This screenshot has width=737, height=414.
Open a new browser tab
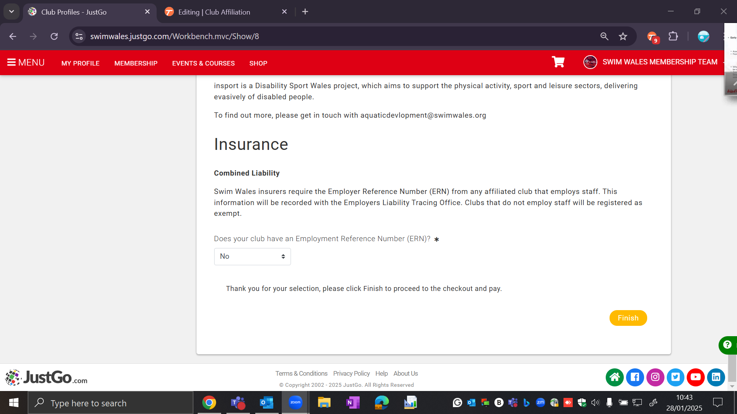tap(305, 12)
